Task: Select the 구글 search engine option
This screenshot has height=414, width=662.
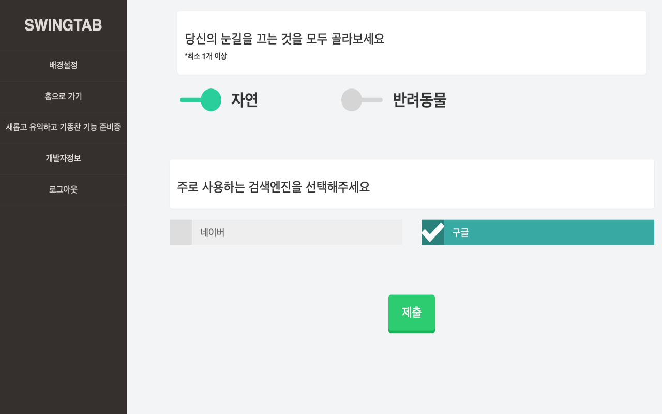Action: click(x=538, y=232)
